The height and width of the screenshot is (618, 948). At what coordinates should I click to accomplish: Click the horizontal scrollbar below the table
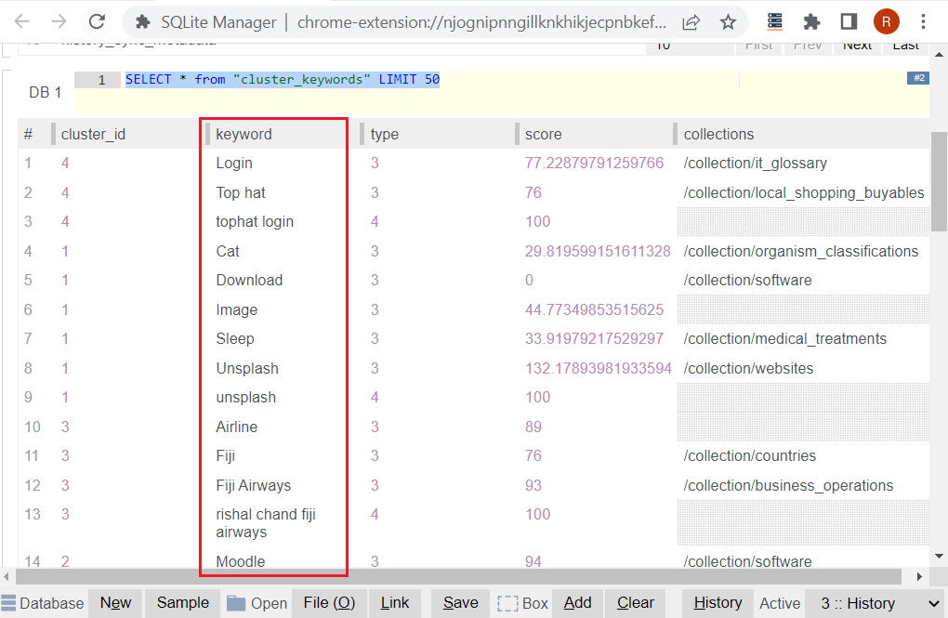[465, 577]
